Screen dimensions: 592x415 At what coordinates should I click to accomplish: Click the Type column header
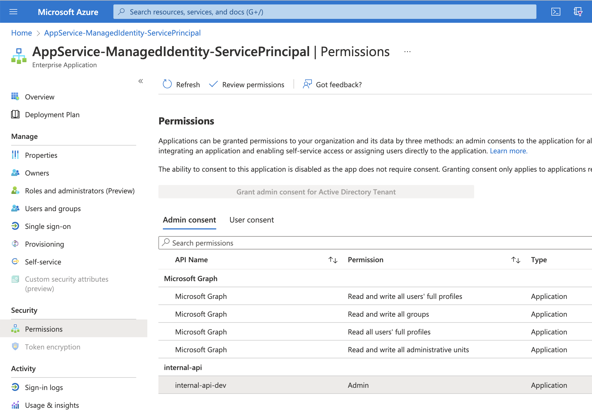click(539, 260)
